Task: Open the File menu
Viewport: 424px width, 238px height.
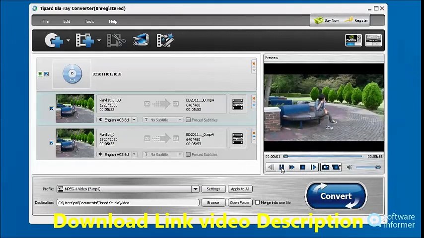Action: click(x=46, y=21)
